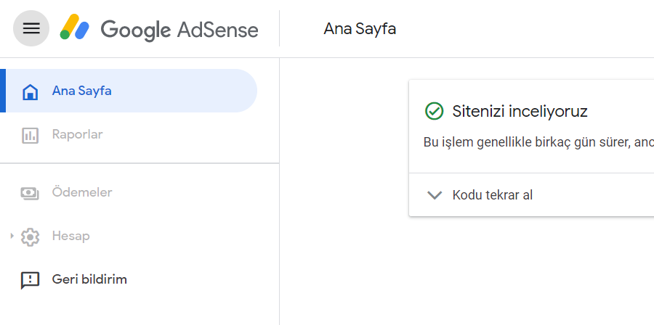Click the Ödemeler money icon

click(30, 193)
